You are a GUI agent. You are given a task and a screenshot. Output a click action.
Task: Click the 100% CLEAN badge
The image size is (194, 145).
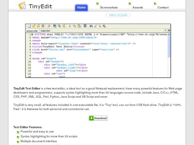pos(118,15)
